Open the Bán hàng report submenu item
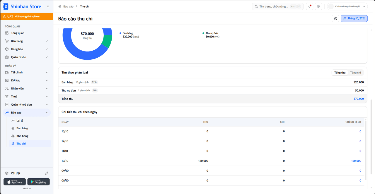The image size is (375, 194). point(30,128)
